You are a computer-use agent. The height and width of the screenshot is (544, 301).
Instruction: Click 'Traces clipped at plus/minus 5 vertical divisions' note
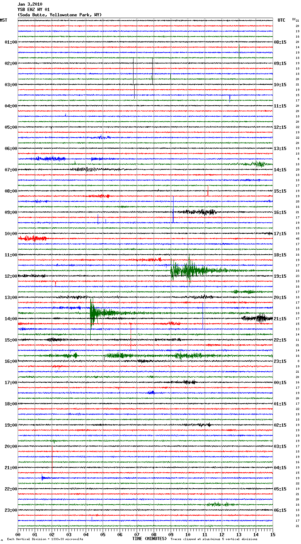214,539
